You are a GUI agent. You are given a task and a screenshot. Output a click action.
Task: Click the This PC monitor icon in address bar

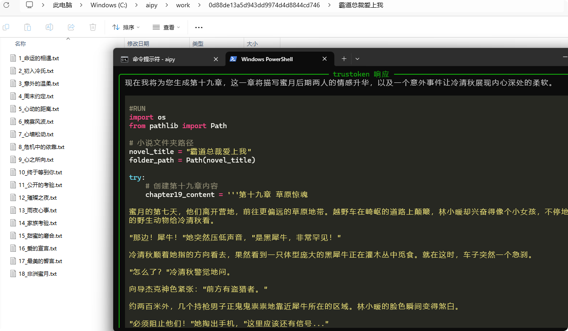[30, 5]
